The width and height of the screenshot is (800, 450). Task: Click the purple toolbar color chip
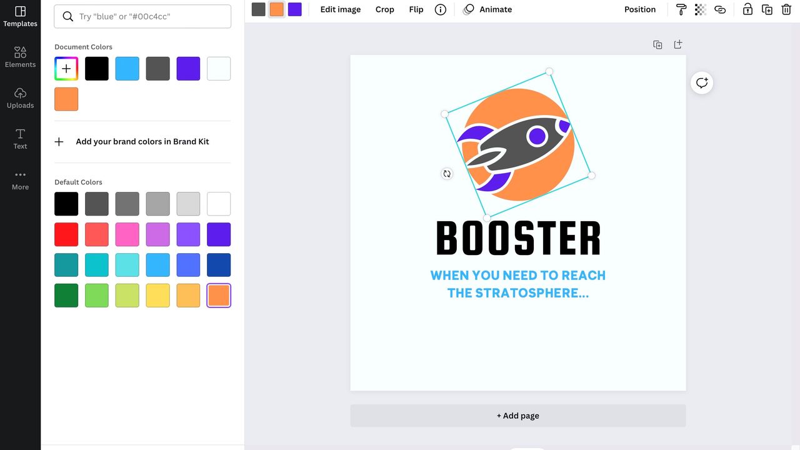[x=295, y=9]
